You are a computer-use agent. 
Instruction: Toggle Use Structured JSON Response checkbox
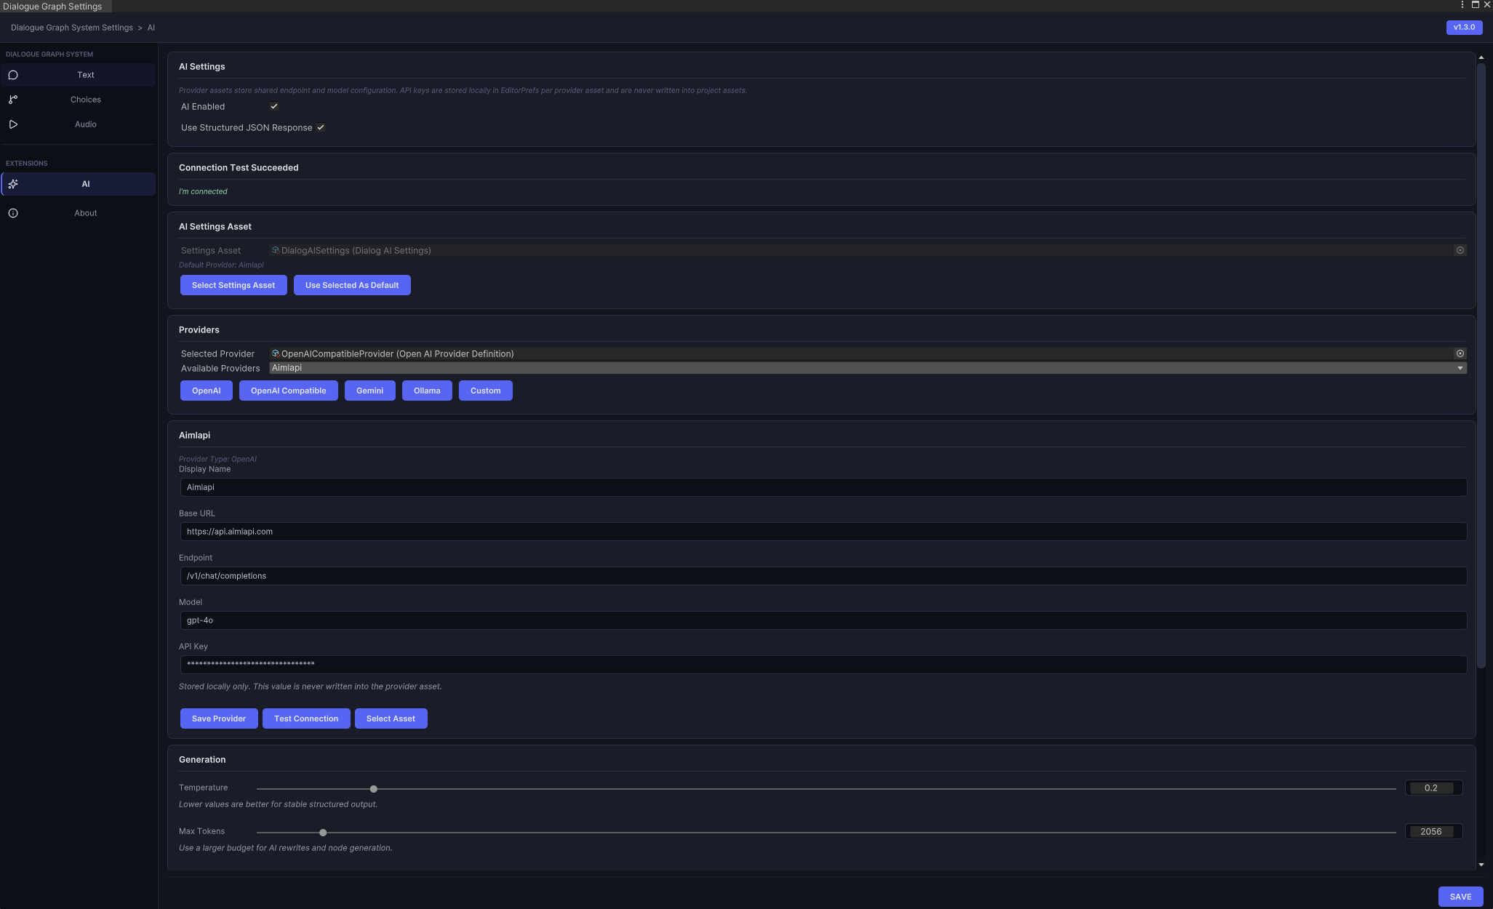(x=321, y=127)
